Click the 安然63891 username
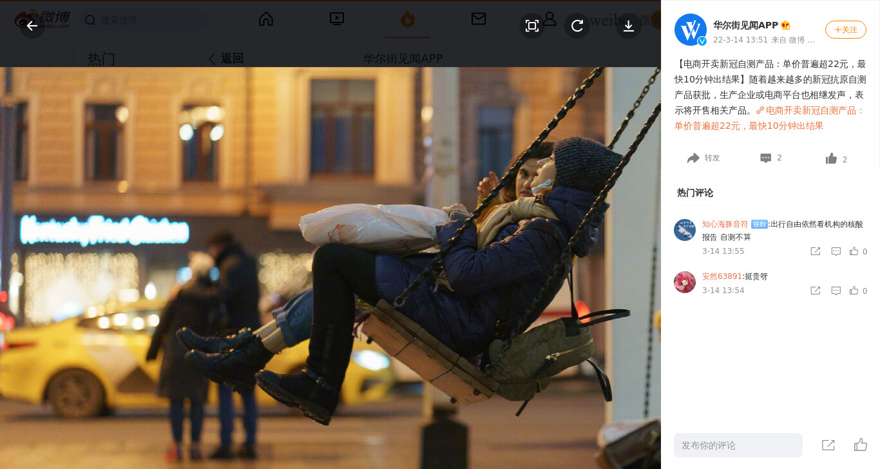This screenshot has height=469, width=880. click(x=722, y=276)
